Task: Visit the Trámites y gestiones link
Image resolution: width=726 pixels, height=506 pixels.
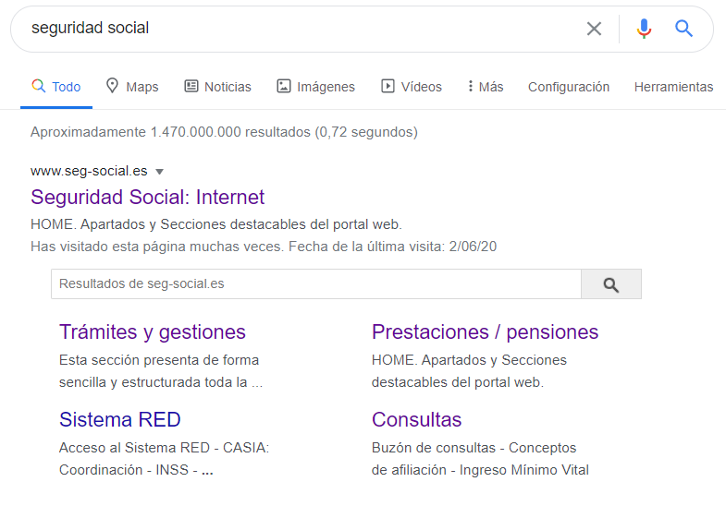Action: [x=153, y=332]
